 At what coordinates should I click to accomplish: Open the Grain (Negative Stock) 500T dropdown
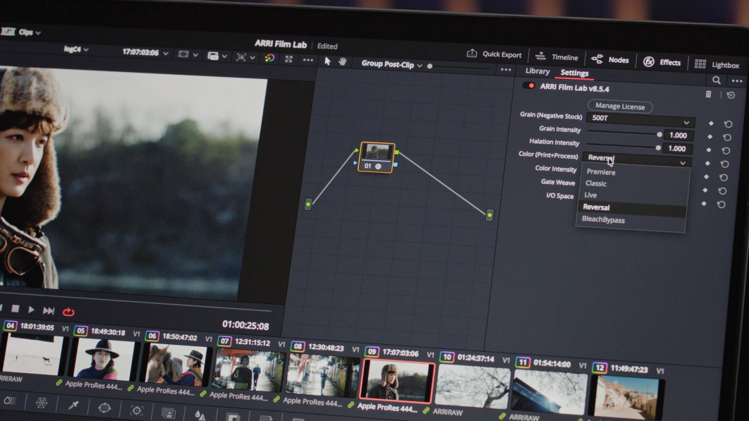point(640,119)
